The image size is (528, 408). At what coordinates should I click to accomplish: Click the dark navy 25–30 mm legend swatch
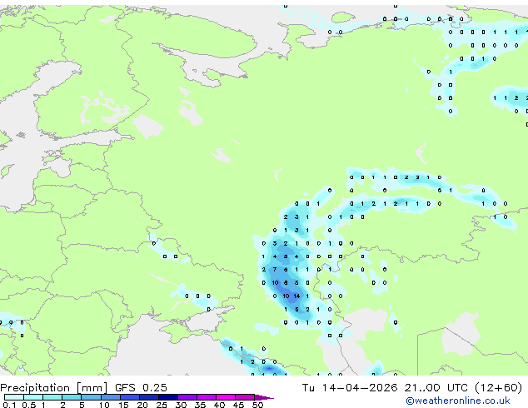(168, 397)
